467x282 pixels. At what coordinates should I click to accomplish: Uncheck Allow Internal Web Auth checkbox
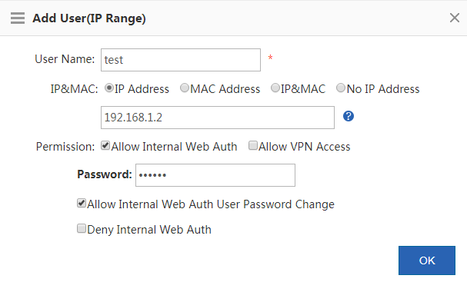pos(105,145)
